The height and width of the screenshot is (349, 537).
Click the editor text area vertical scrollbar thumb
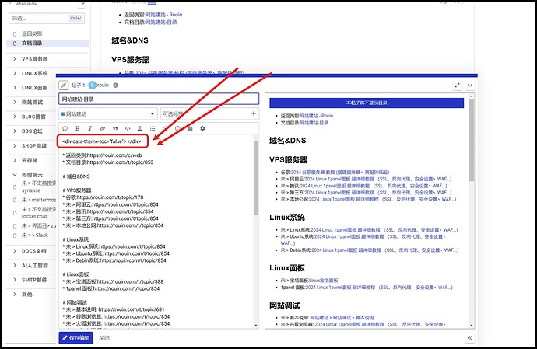click(256, 177)
